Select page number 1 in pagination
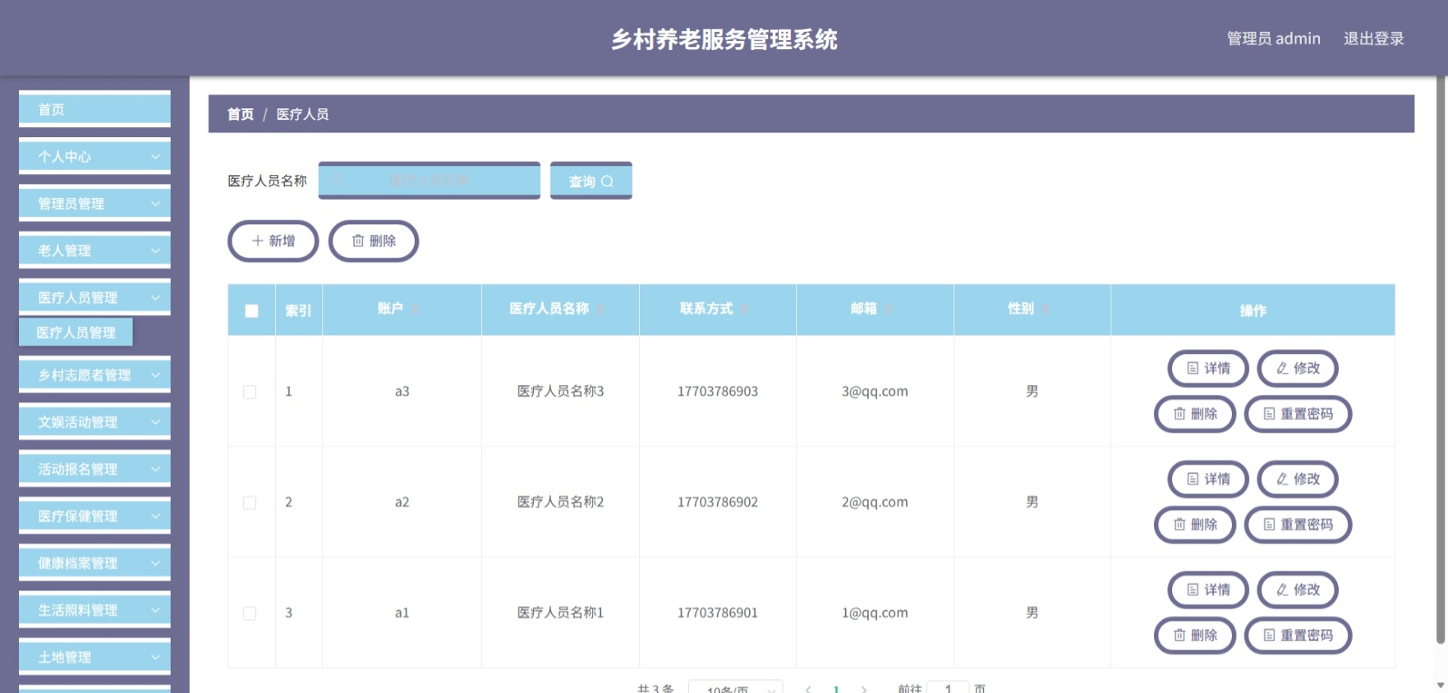 click(836, 689)
